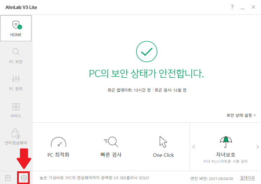Click 최근 업데이트: 13시간 전 text
Viewport: 261px width, 184px height.
pos(129,90)
